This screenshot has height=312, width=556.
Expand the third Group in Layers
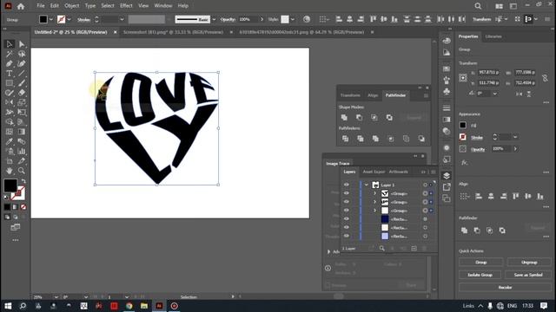pos(374,211)
